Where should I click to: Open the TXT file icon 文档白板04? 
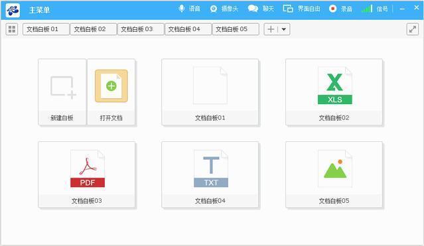click(211, 168)
